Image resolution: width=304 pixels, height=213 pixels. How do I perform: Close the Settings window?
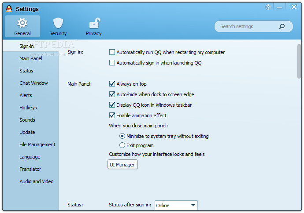[x=294, y=7]
